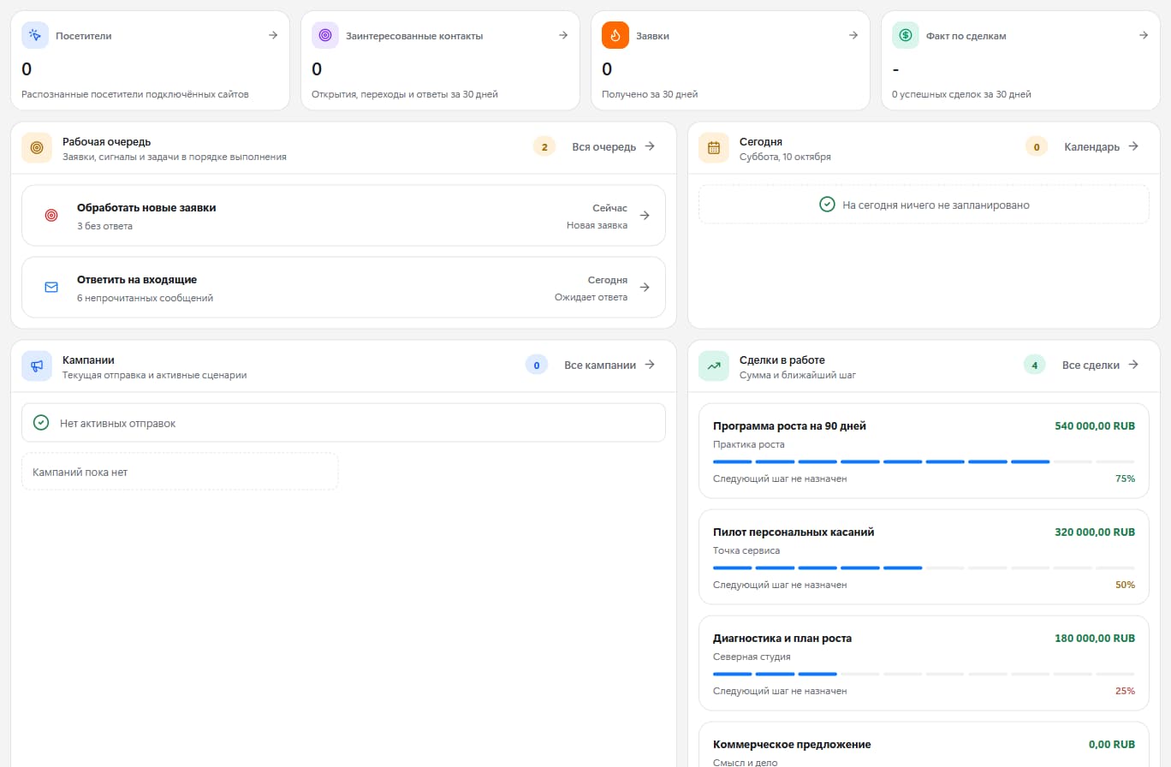Open Заинтересованные контакты via its arrow
The image size is (1171, 767).
pyautogui.click(x=563, y=35)
